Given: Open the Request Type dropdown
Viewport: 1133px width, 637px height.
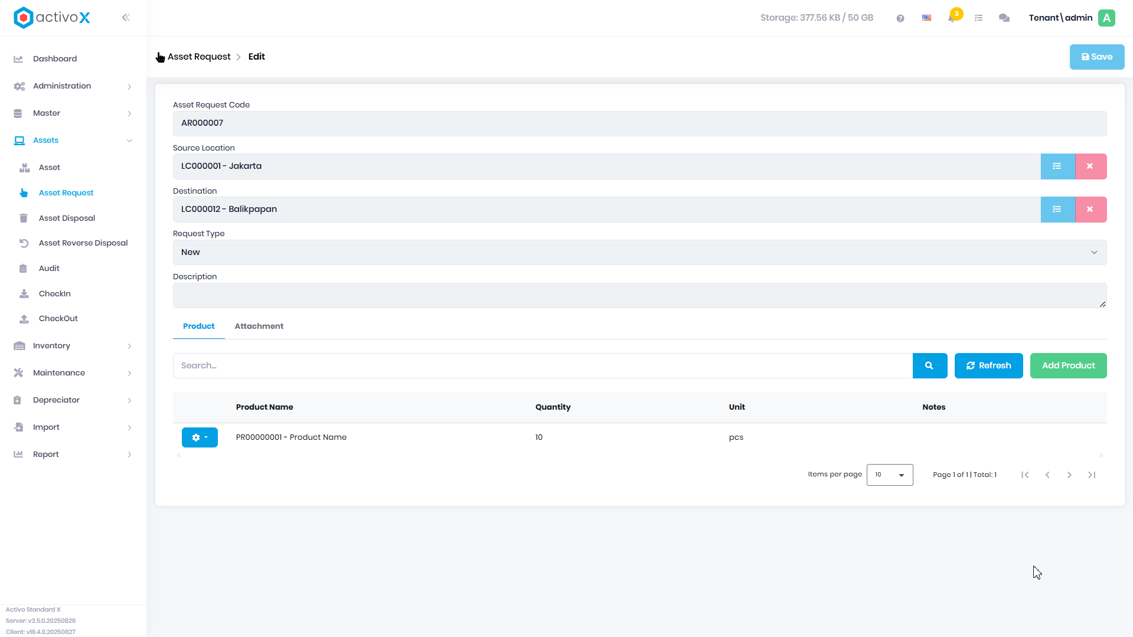Looking at the screenshot, I should (639, 253).
